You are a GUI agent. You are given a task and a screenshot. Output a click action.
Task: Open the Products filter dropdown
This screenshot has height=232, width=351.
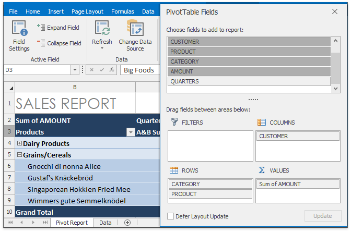point(131,132)
